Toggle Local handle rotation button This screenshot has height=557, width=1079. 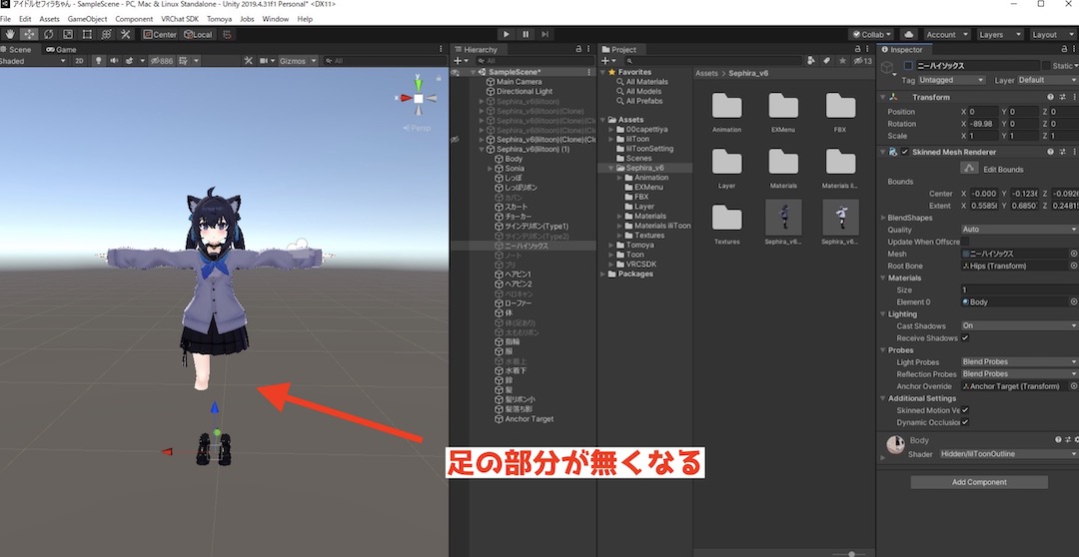(x=198, y=34)
